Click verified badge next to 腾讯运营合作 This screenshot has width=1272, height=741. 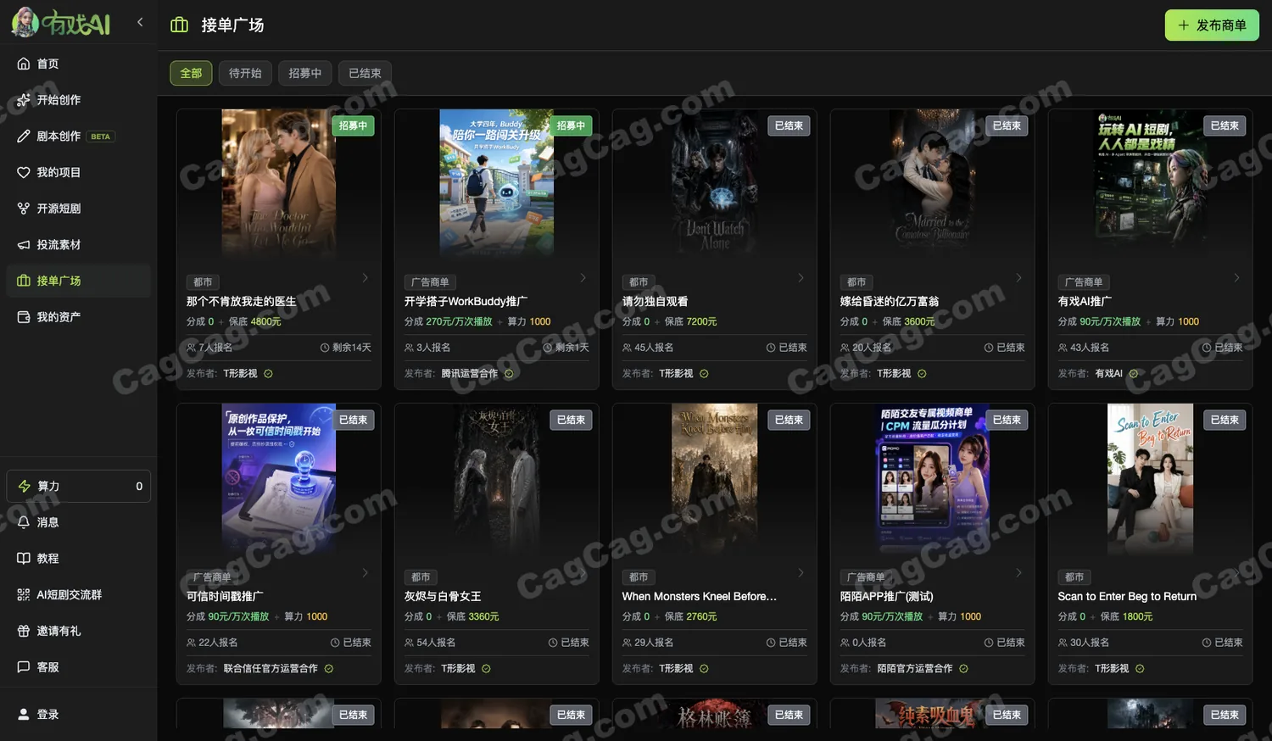coord(509,374)
